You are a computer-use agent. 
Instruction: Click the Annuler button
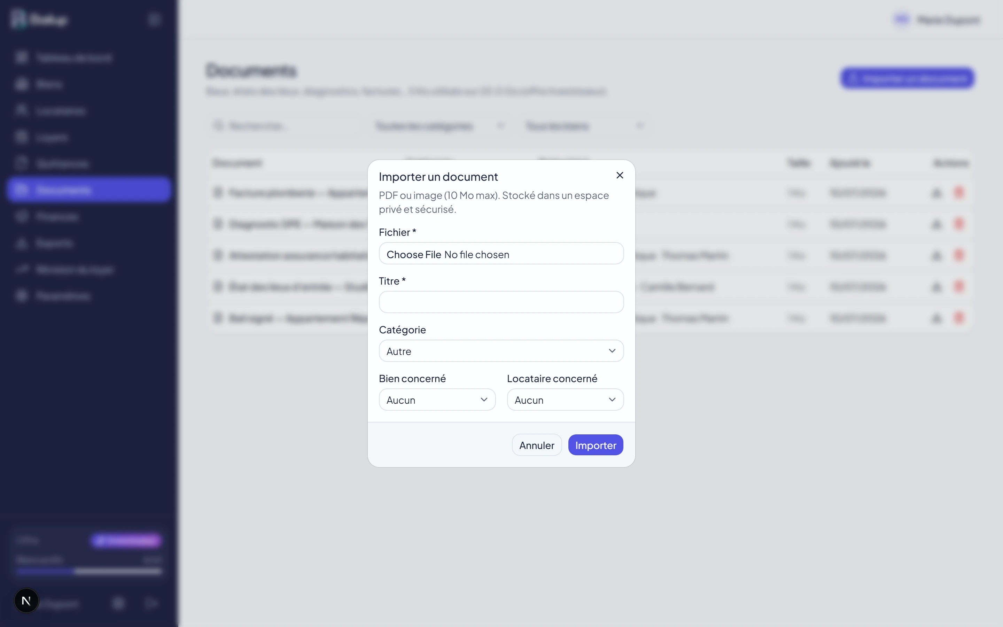click(537, 445)
